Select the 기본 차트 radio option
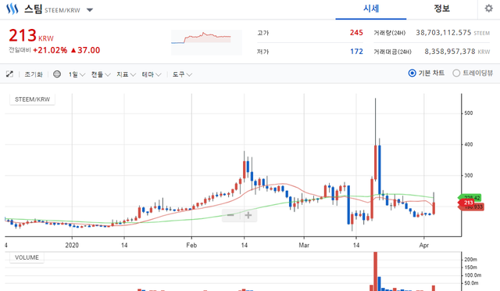 [427, 74]
